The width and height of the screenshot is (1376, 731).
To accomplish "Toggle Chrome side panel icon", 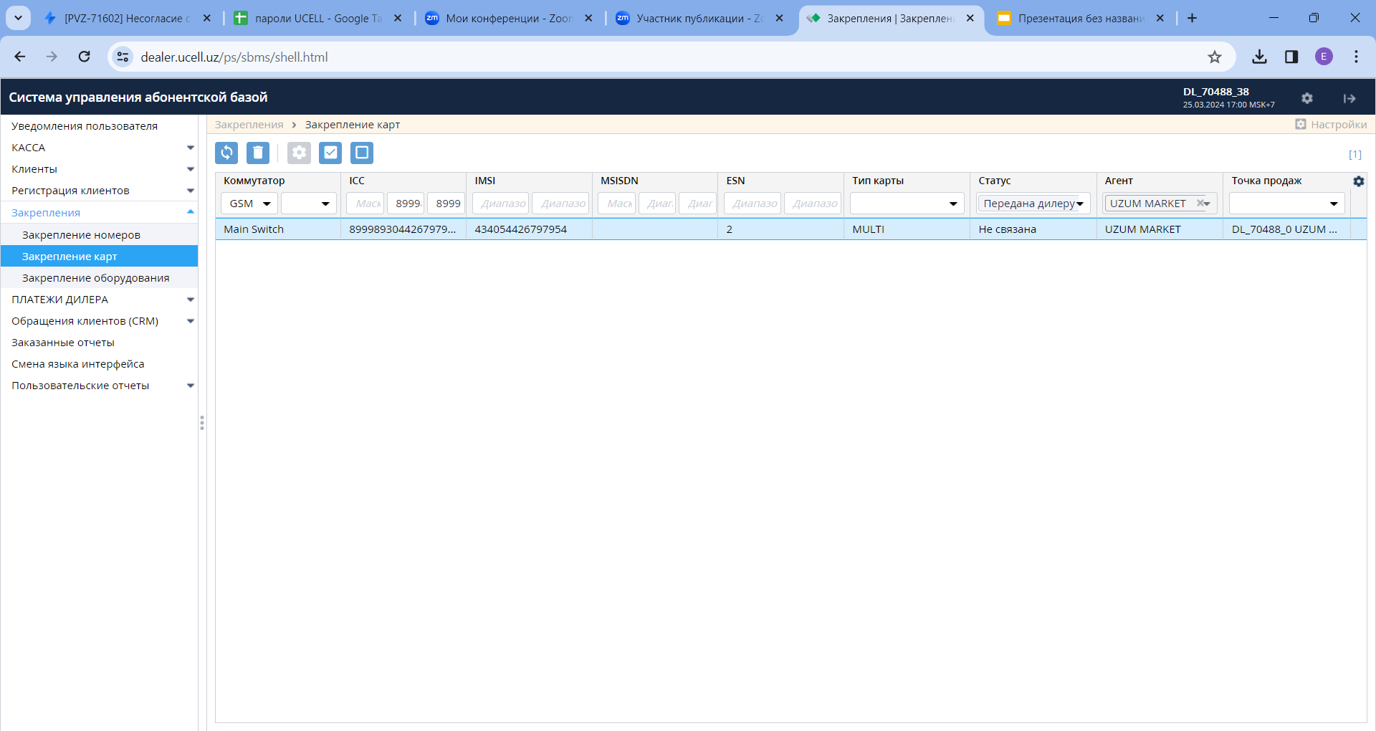I will pyautogui.click(x=1291, y=57).
